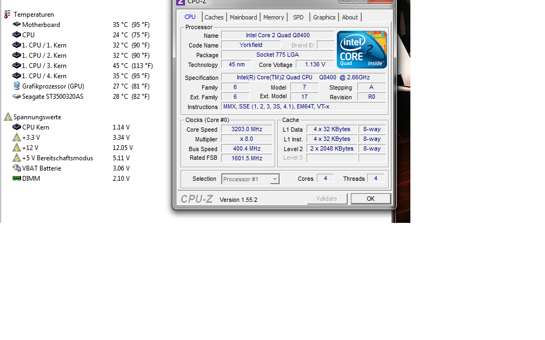This screenshot has width=545, height=340.
Task: Click the chip icon beside CPU 24 °C
Action: pos(16,35)
